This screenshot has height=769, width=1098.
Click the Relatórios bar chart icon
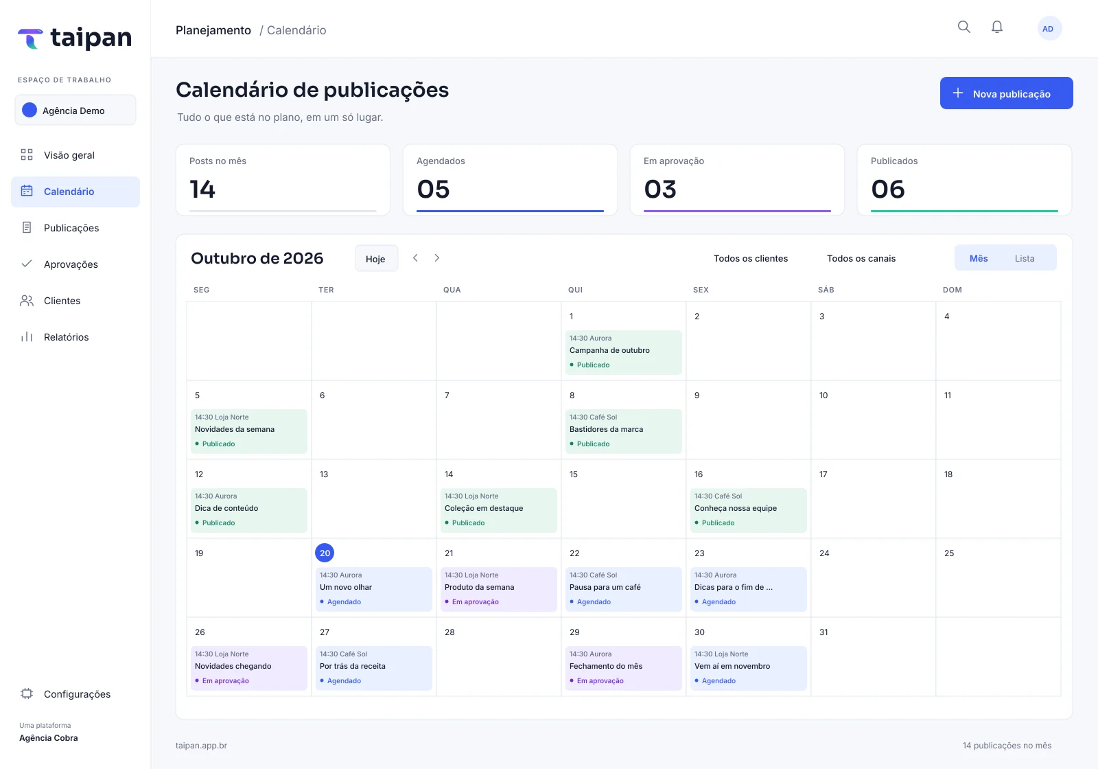[27, 336]
